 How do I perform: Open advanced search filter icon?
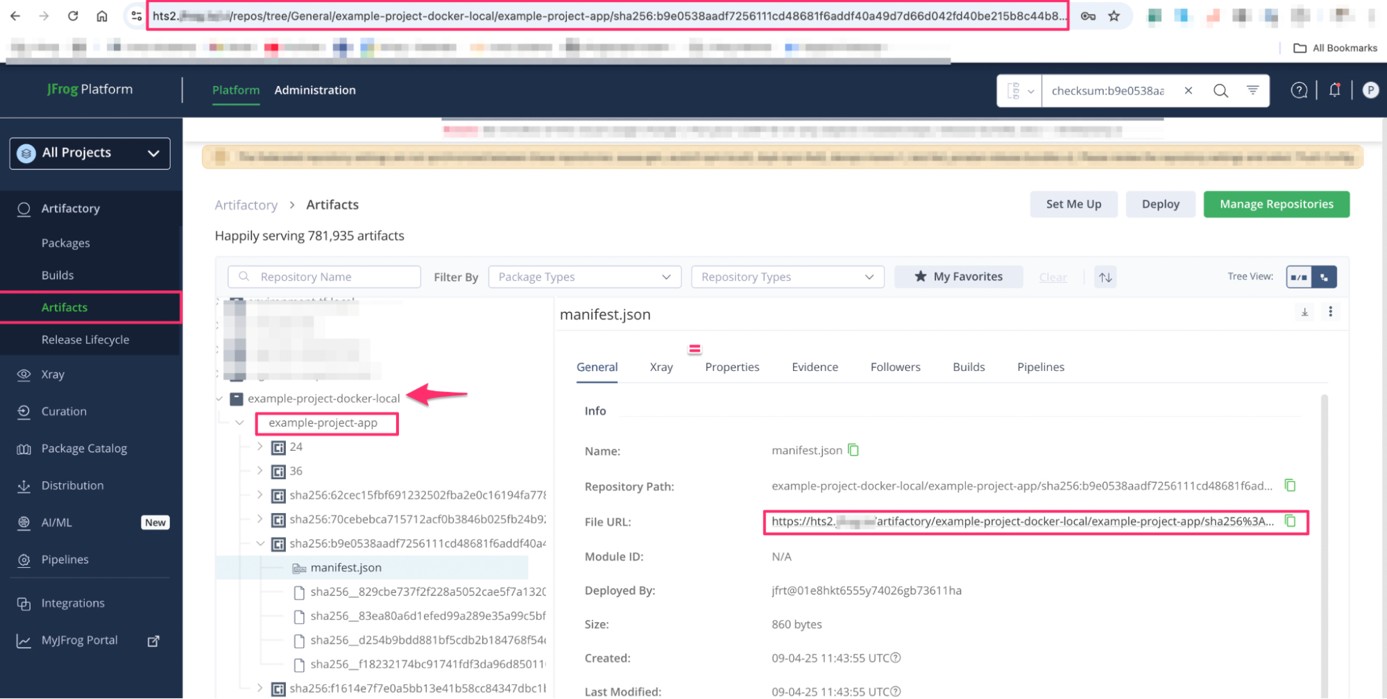1252,90
